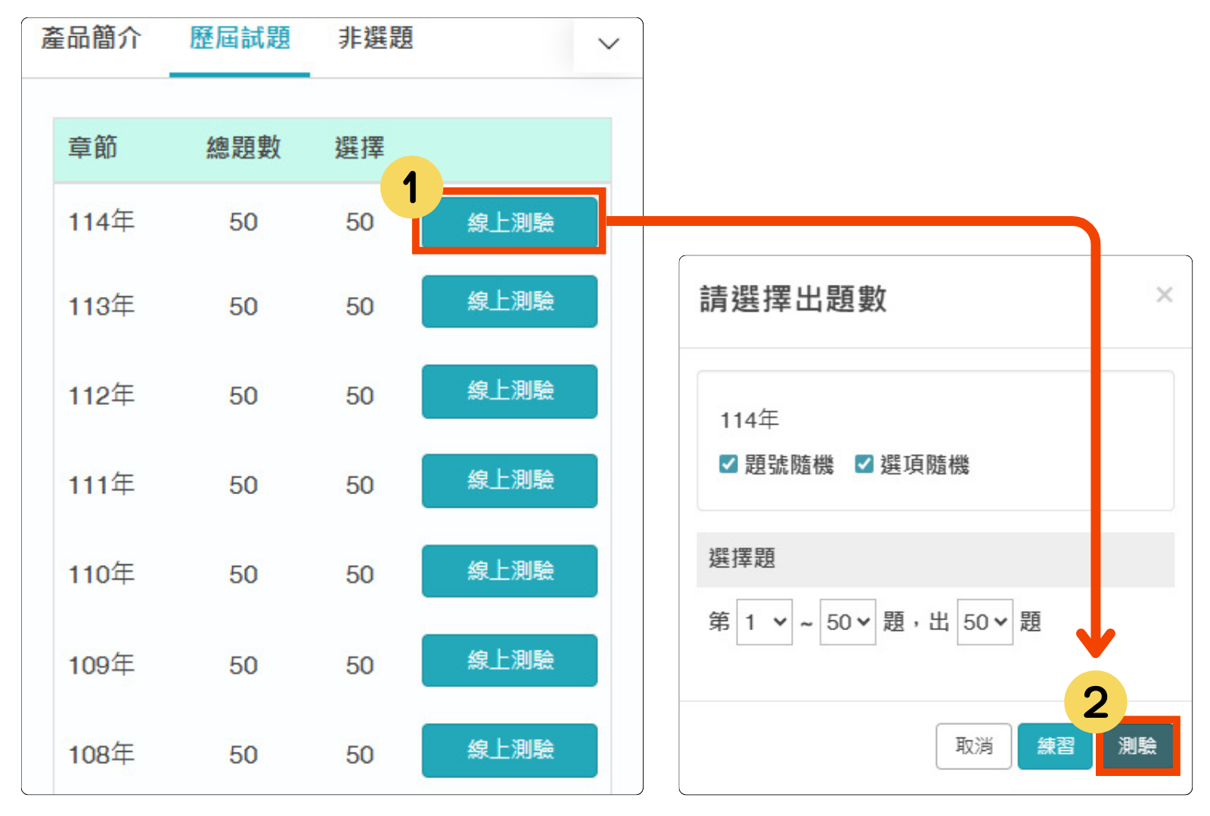
Task: Open the number of questions dropdown
Action: [985, 623]
